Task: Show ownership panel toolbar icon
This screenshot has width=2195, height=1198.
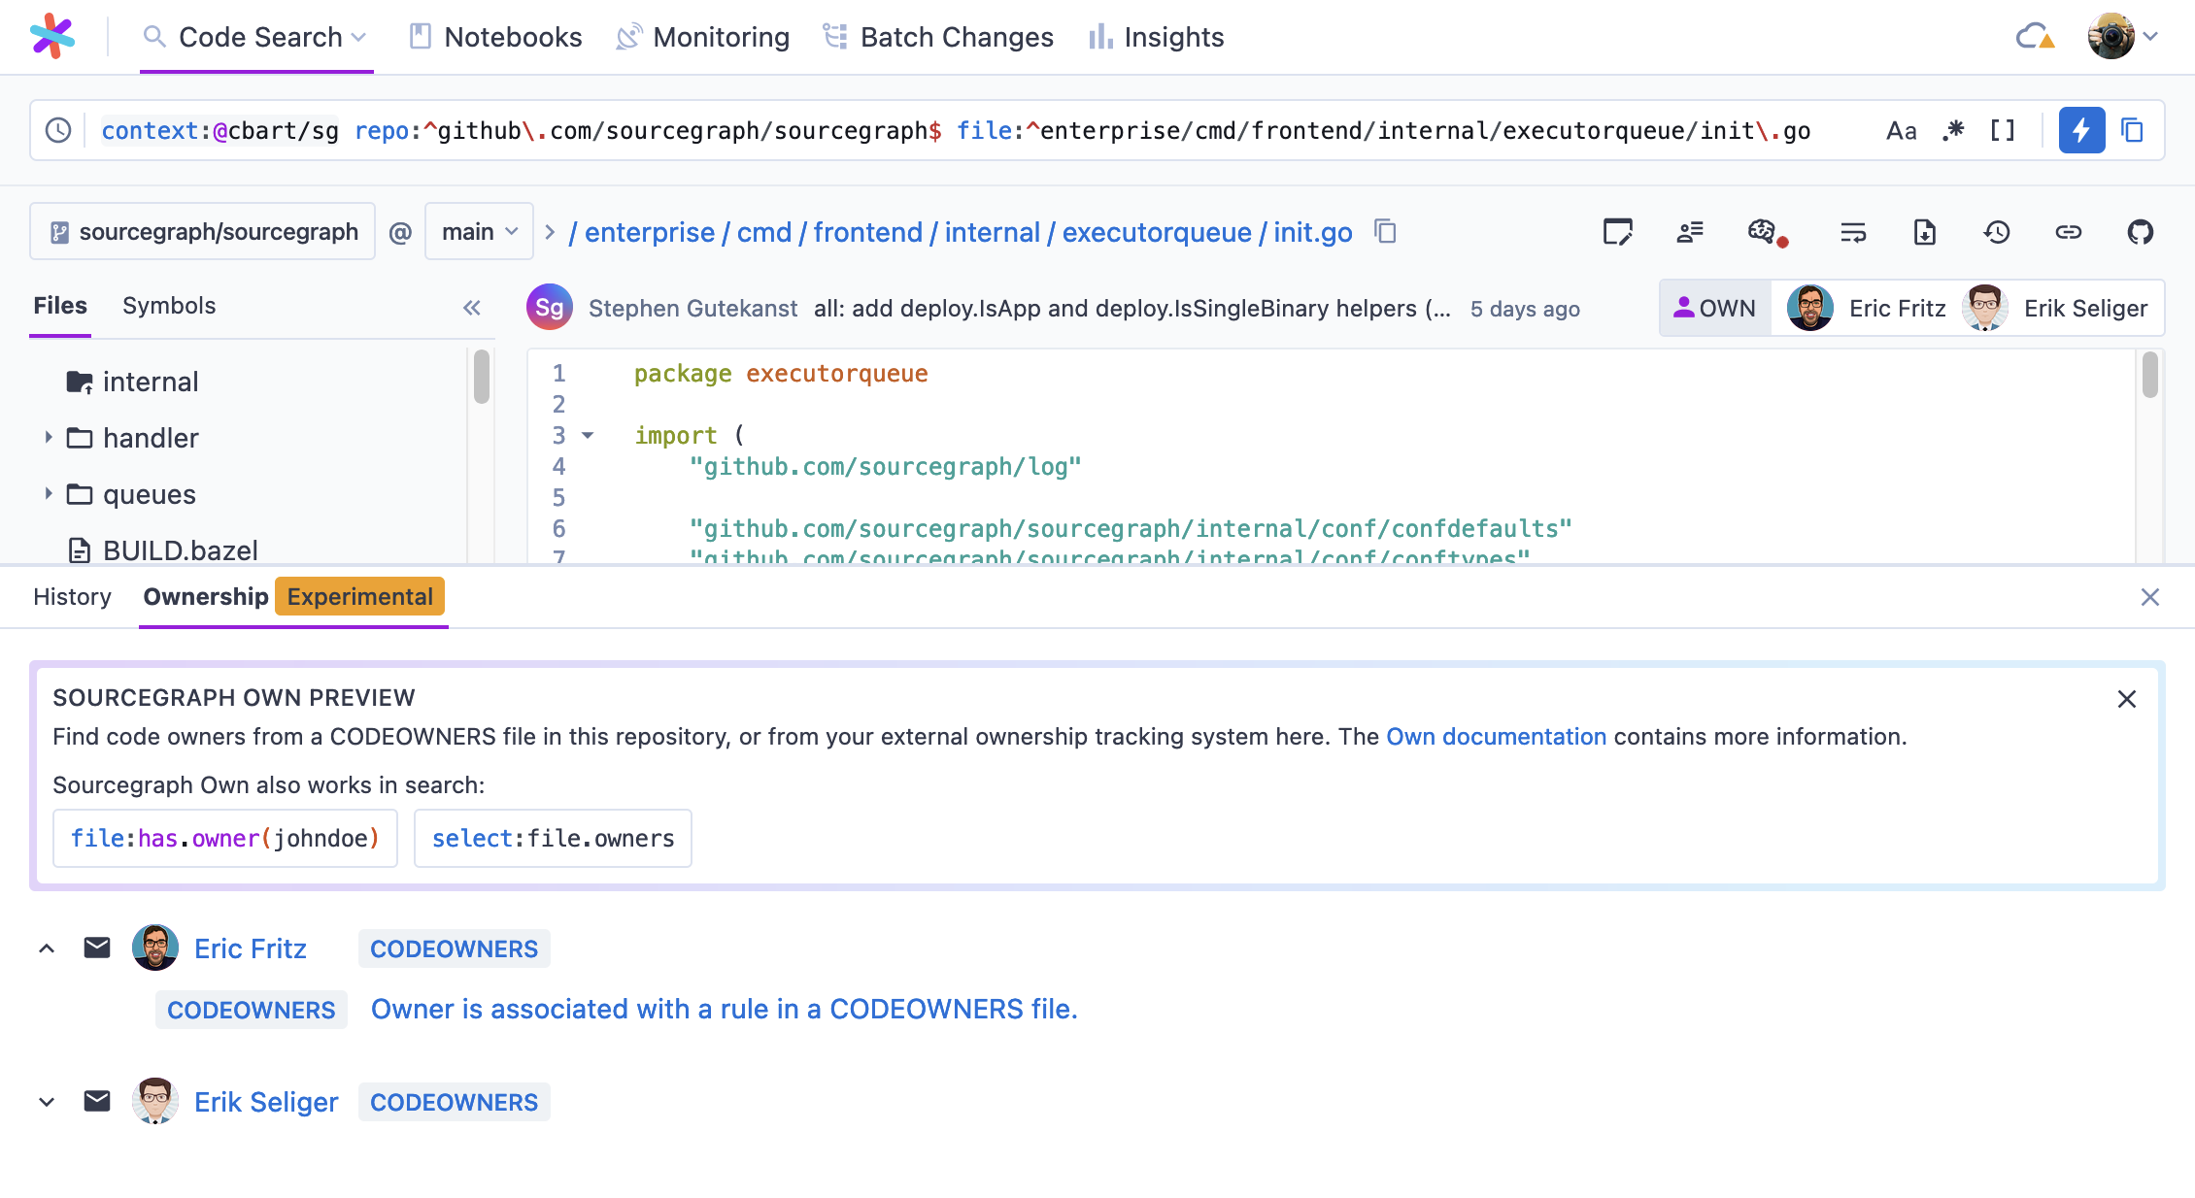Action: coord(1690,232)
